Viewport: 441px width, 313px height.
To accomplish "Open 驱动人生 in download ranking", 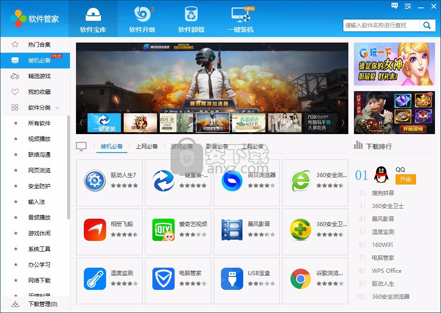I will [383, 284].
